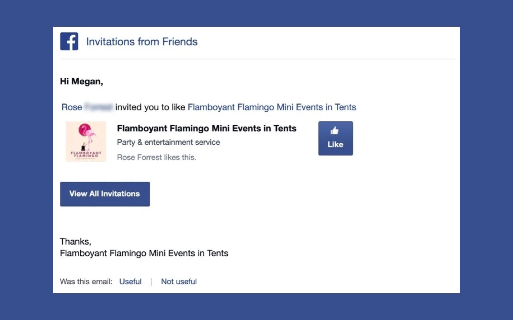The width and height of the screenshot is (513, 320).
Task: Click the bold Flamboyant Flamingo page title
Action: [x=207, y=128]
